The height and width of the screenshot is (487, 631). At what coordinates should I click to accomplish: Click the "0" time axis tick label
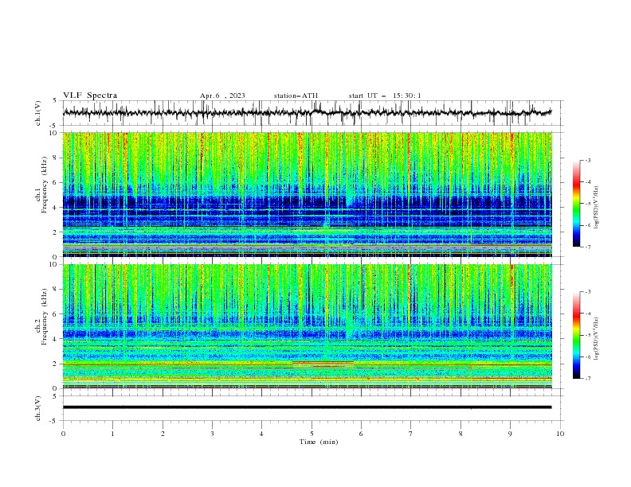63,434
